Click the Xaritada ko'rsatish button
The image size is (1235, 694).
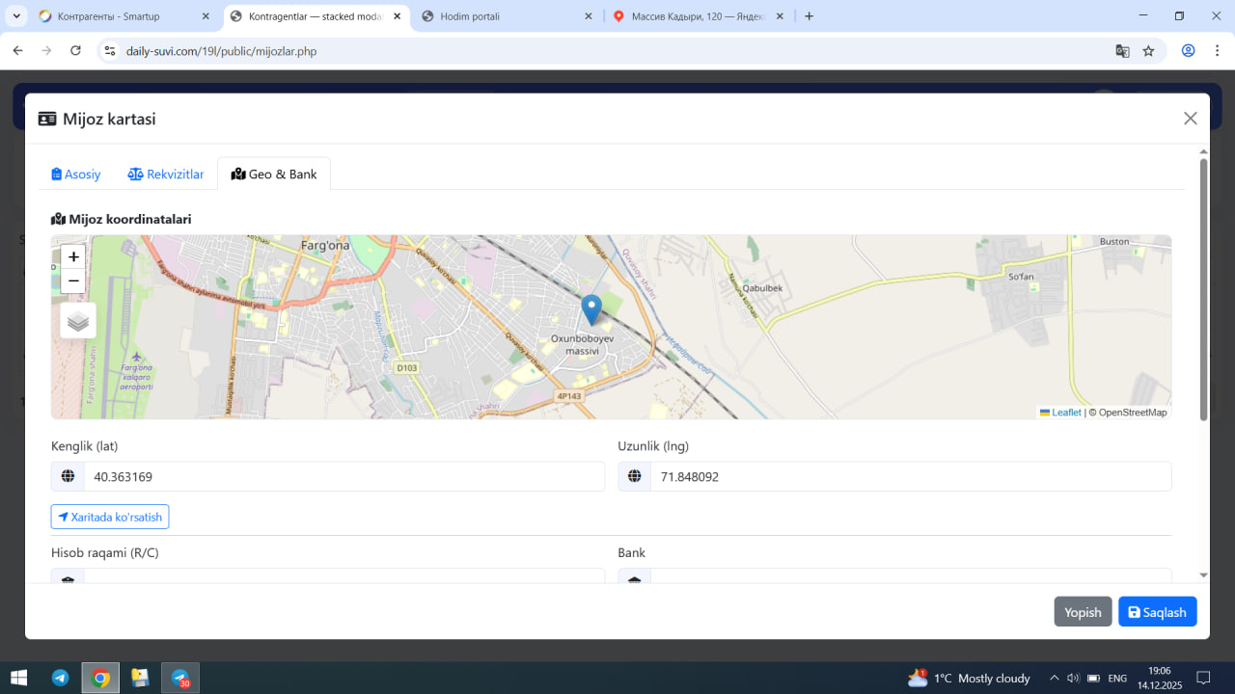click(110, 517)
